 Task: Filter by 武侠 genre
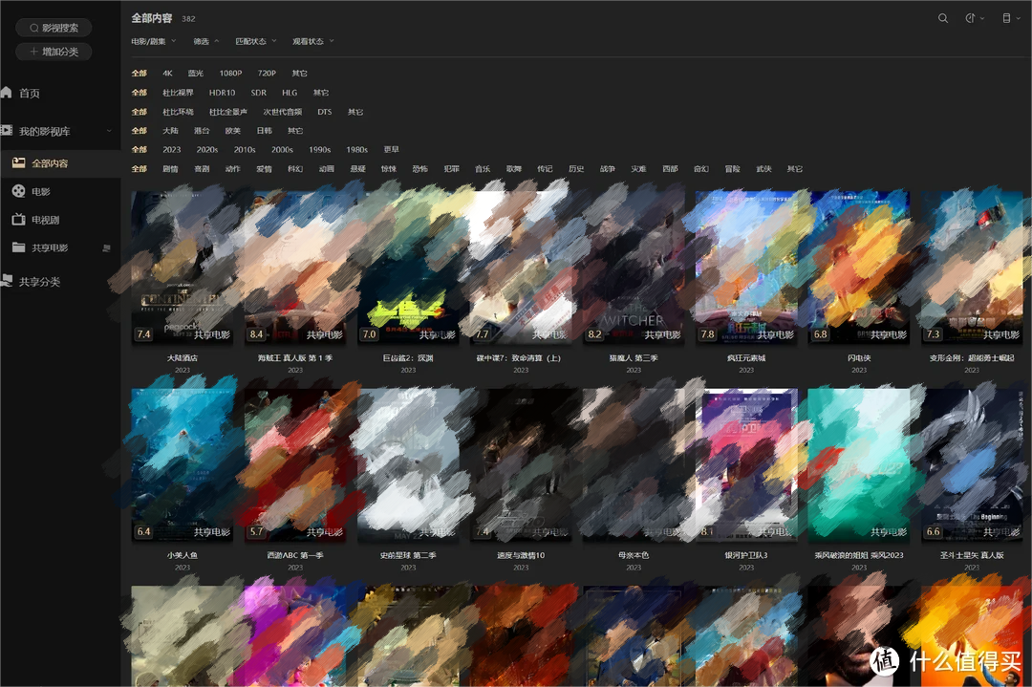[763, 169]
